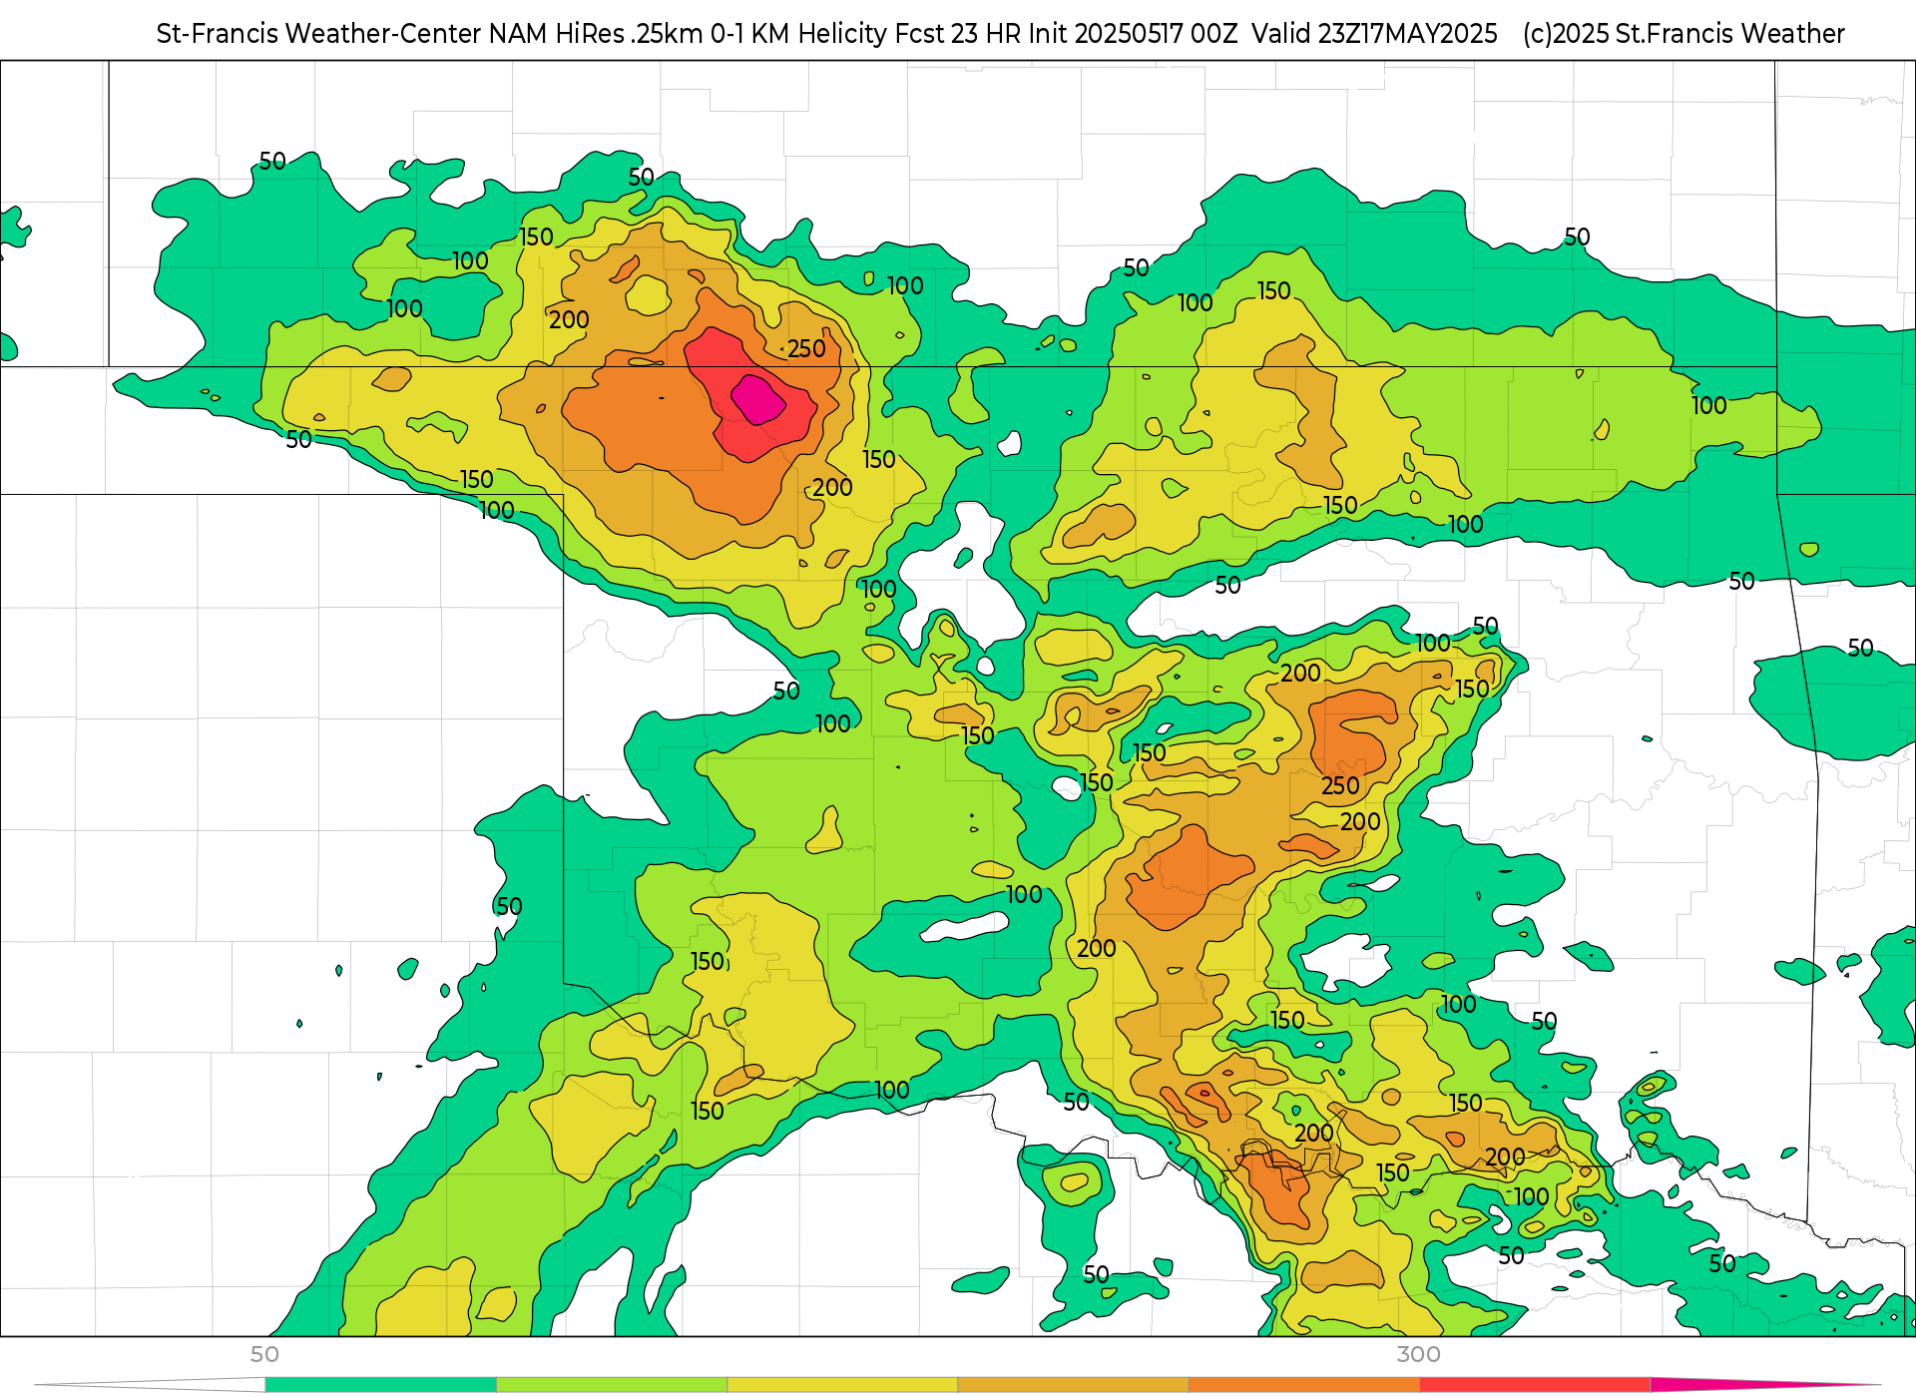Click the yellow colorbar segment
Viewport: 1916px width, 1397px height.
[x=842, y=1385]
